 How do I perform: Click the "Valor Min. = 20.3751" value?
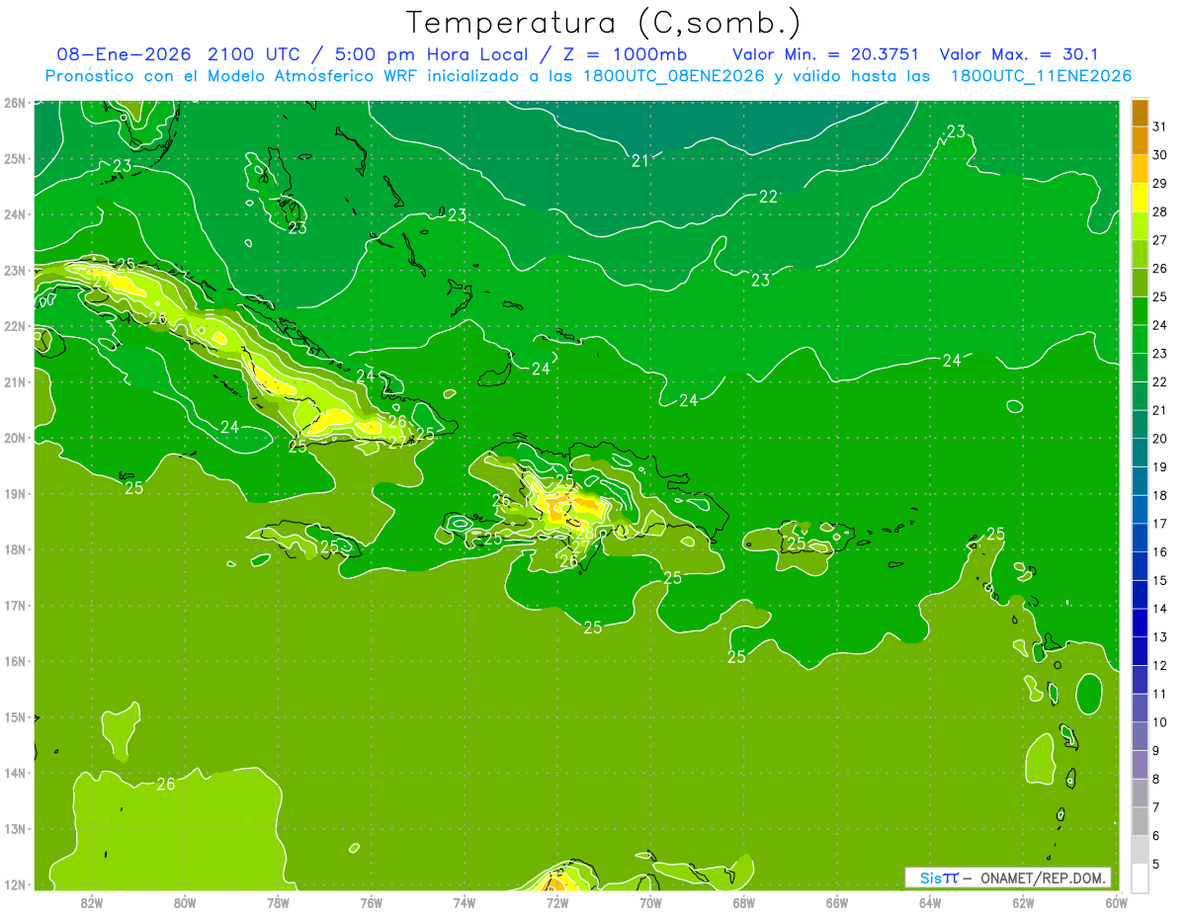[x=828, y=54]
